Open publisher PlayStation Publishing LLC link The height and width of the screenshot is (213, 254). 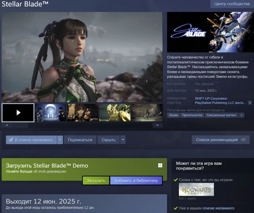point(221,103)
